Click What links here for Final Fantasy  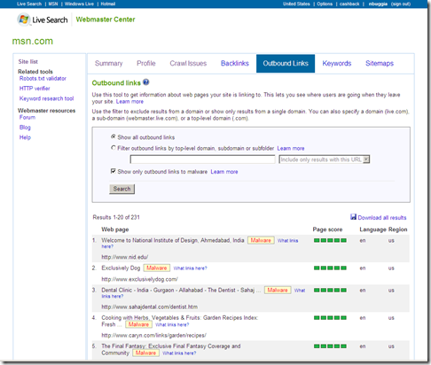[x=179, y=353]
